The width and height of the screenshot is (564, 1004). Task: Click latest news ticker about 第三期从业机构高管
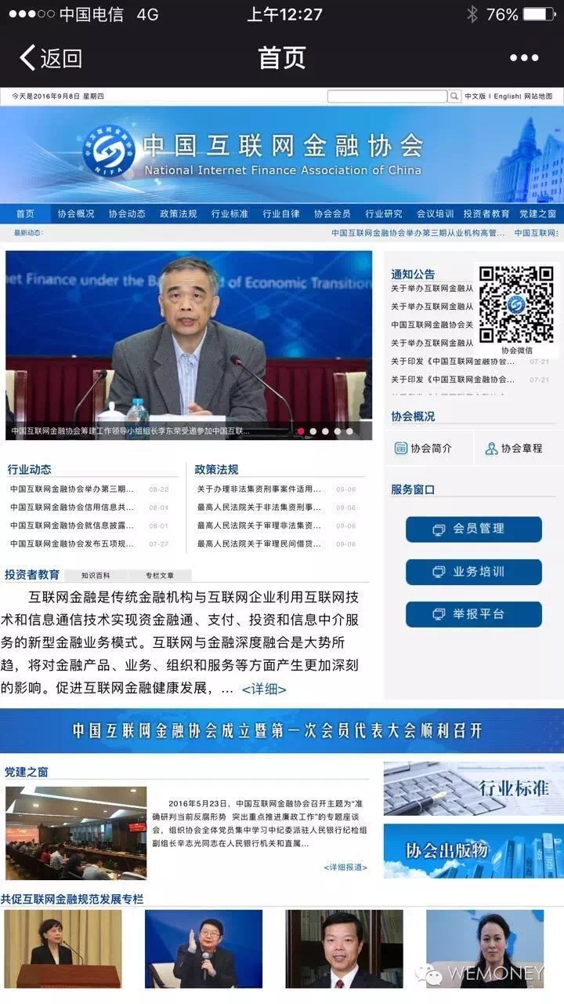coord(418,233)
